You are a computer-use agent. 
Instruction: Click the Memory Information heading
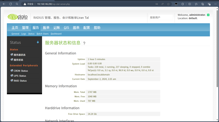[x=61, y=86]
